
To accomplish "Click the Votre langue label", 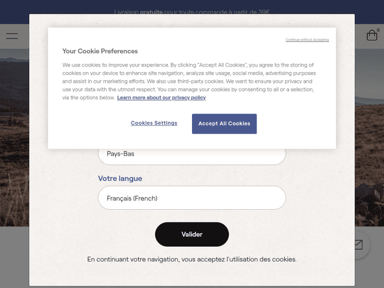I will pyautogui.click(x=120, y=179).
